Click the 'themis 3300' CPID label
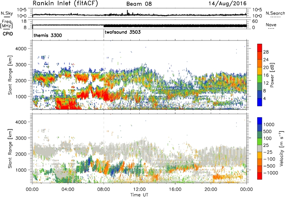The height and width of the screenshot is (197, 285). 48,35
